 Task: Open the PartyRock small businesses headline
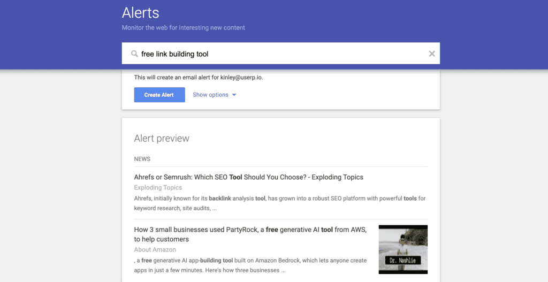250,234
